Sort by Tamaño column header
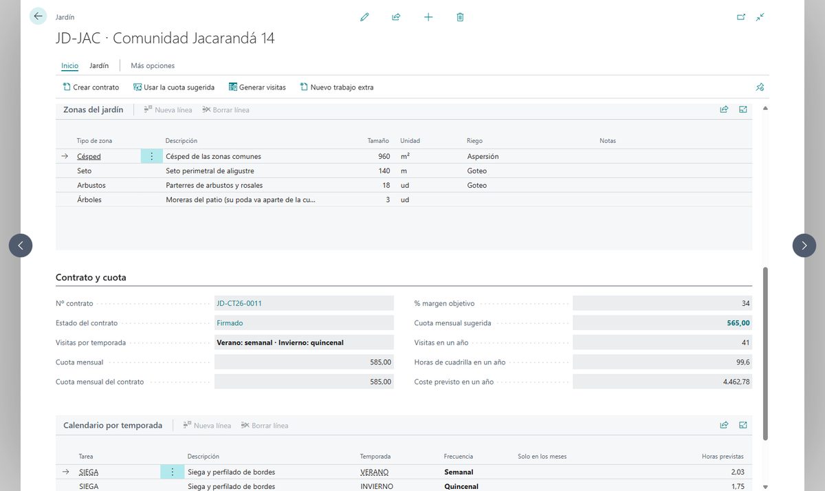825x491 pixels. click(x=377, y=140)
